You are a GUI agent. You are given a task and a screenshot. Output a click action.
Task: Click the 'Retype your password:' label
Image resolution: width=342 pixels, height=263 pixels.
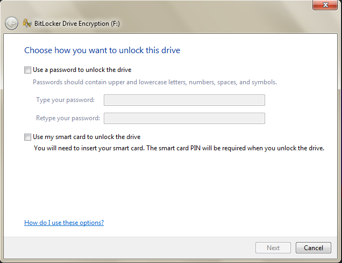point(68,118)
